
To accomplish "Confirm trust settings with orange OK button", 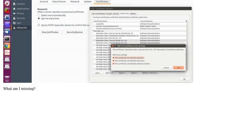I will click(x=178, y=68).
